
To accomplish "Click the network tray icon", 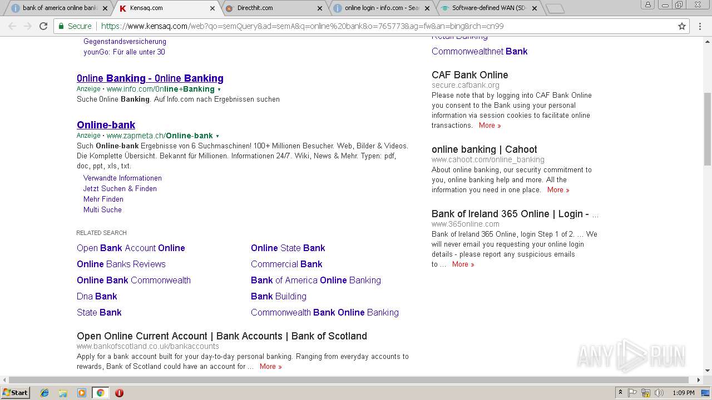I will [x=646, y=393].
